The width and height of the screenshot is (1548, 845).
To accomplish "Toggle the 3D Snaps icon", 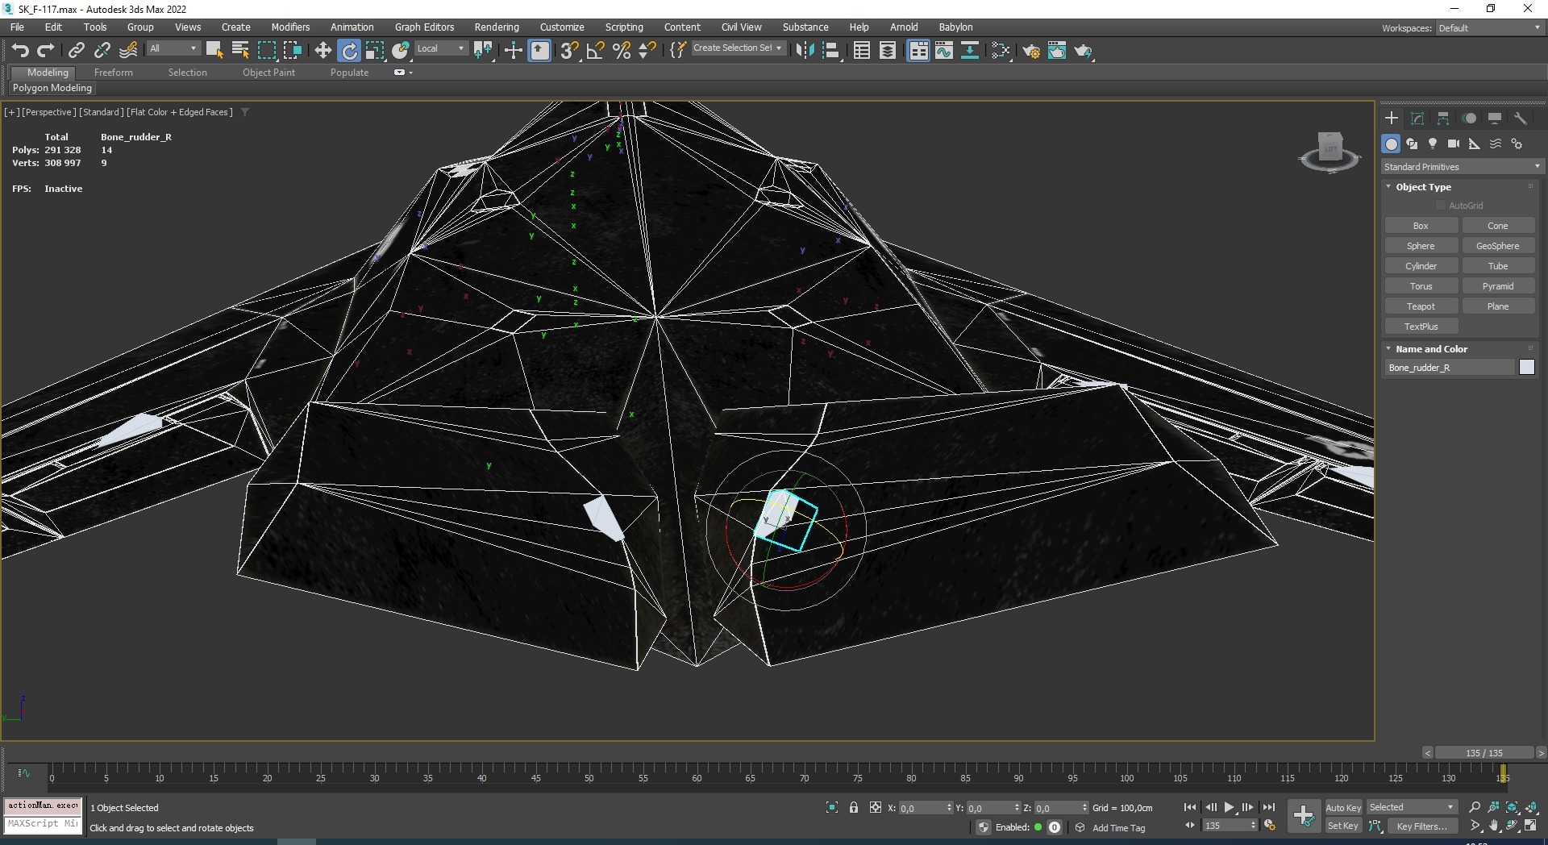I will (x=569, y=51).
